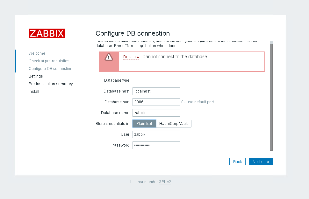
Task: Click the warning triangle icon
Action: tap(109, 57)
